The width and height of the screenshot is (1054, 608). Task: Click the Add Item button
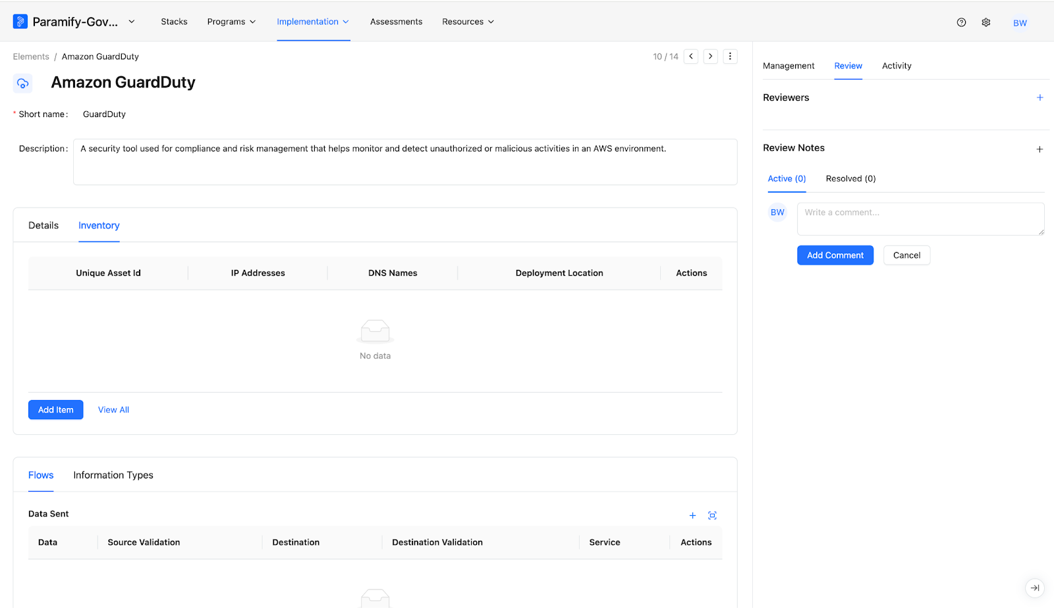[56, 410]
